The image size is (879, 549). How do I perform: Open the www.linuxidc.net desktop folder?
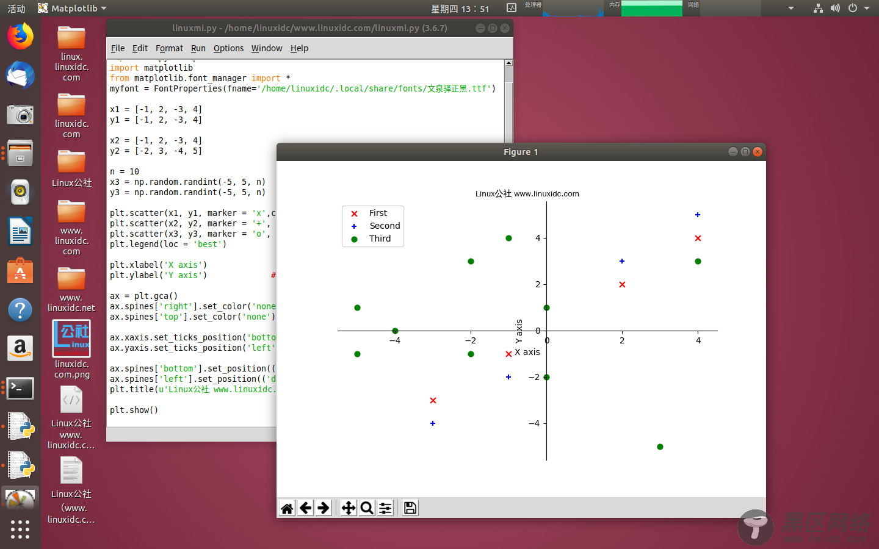point(71,290)
